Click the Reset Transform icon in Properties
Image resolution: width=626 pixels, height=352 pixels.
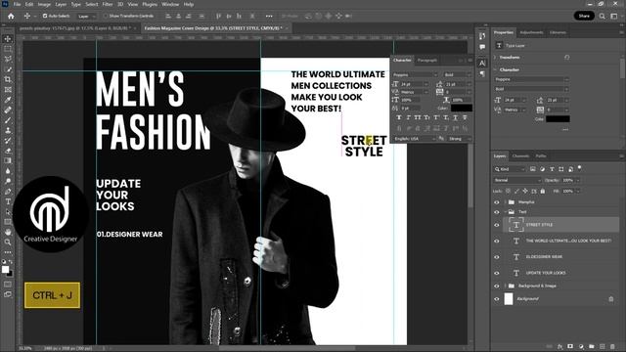coord(567,58)
